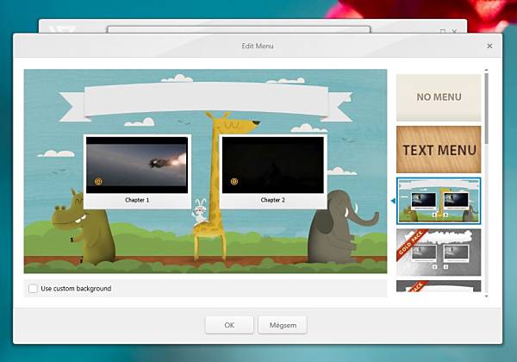Click the template list scroll up arrow
This screenshot has width=517, height=362.
[487, 70]
